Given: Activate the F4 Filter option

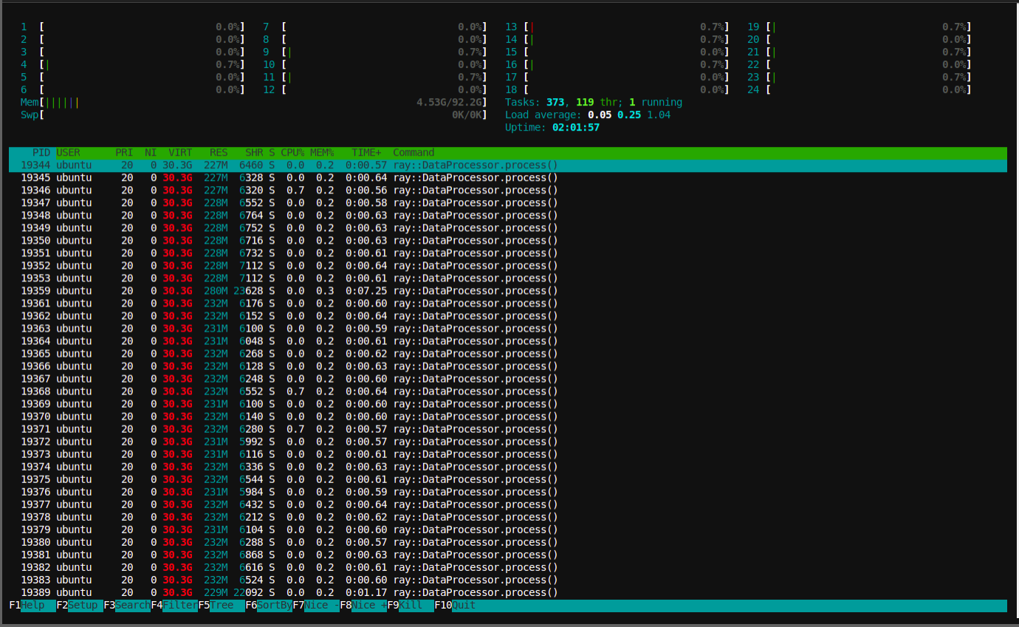Looking at the screenshot, I should tap(174, 606).
